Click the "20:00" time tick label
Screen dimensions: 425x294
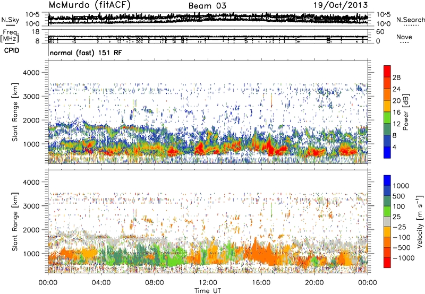point(314,283)
